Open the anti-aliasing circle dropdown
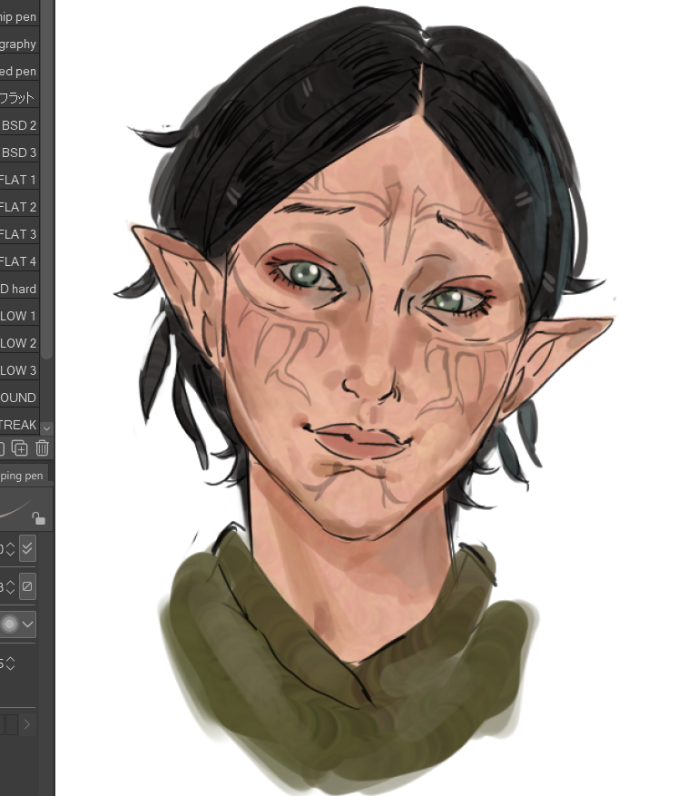678x796 pixels. (x=18, y=624)
